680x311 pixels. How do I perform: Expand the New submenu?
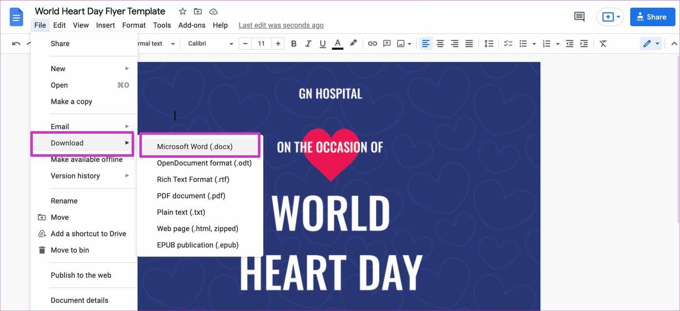point(84,69)
